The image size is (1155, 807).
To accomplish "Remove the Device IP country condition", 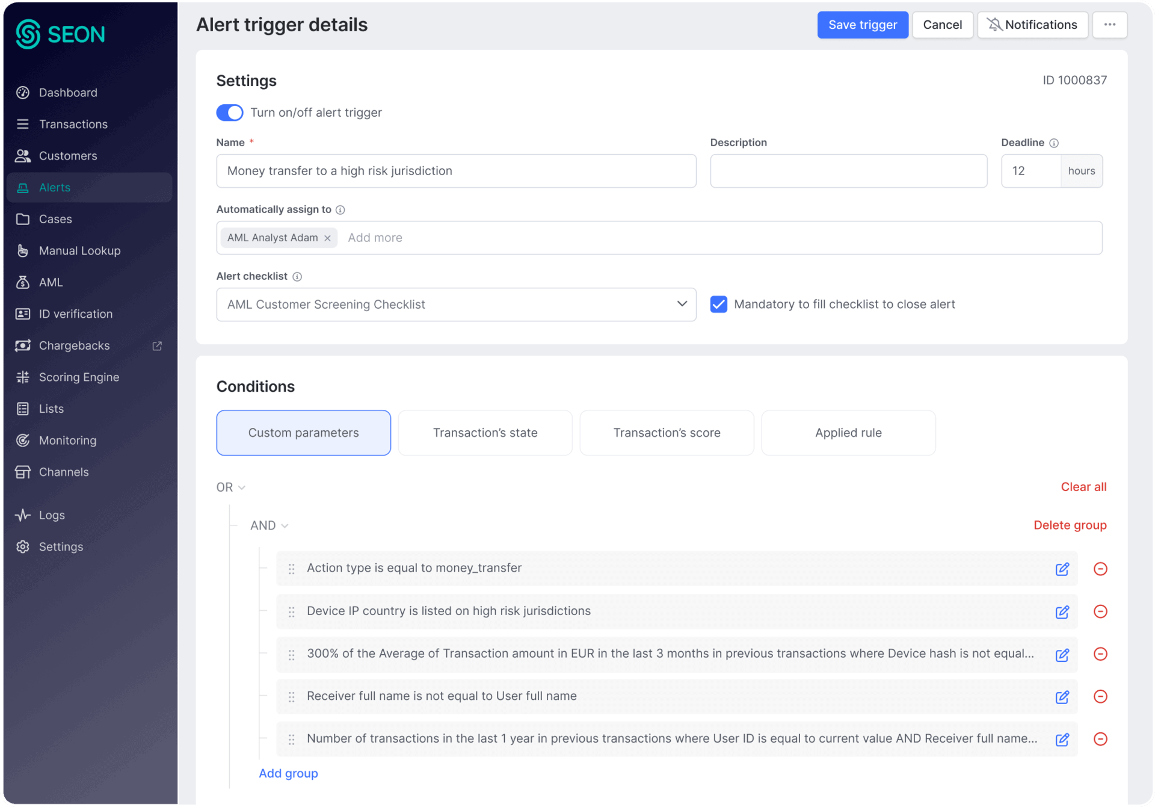I will (1100, 612).
